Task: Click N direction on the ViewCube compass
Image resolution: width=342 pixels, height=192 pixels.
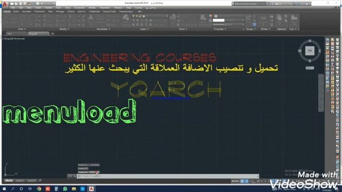Action: [x=310, y=41]
